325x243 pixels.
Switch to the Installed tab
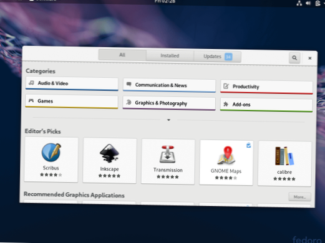click(x=170, y=55)
